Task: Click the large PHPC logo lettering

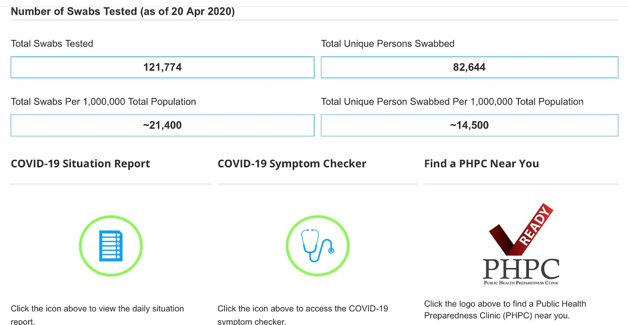Action: [x=520, y=269]
